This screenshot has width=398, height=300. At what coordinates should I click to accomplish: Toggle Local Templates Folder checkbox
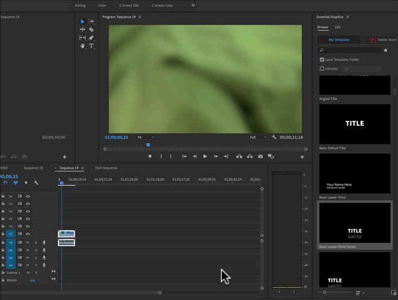coord(322,60)
